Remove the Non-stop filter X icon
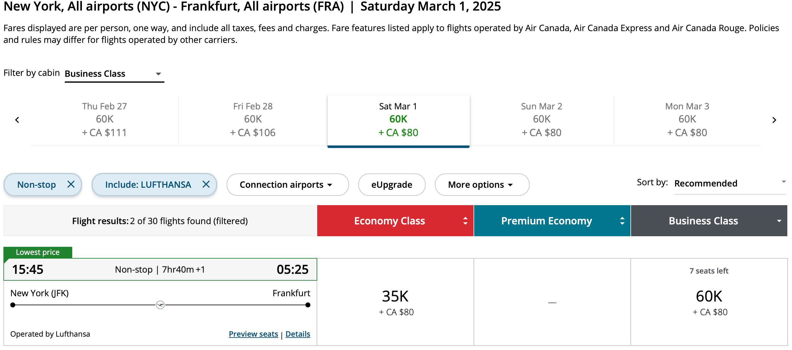 [x=71, y=184]
